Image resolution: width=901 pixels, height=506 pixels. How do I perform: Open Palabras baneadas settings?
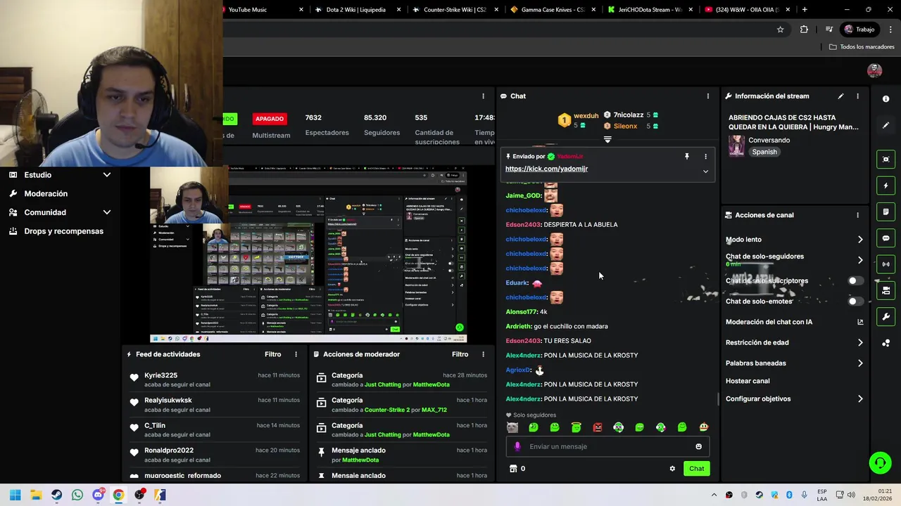point(795,363)
